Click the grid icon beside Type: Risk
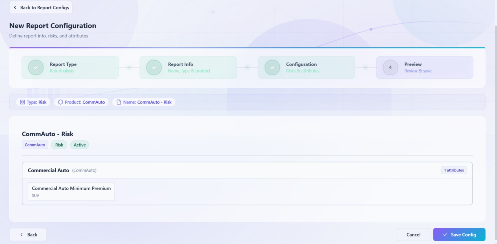Viewport: 497px width, 244px height. 23,102
